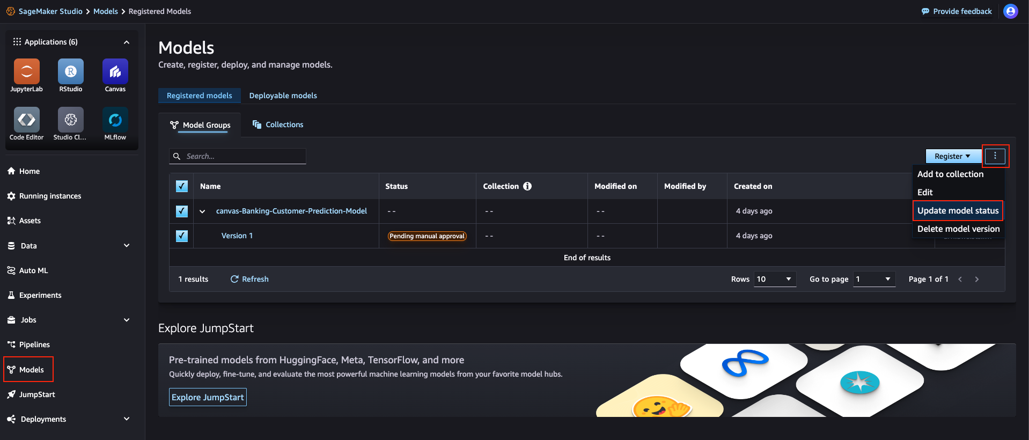1029x440 pixels.
Task: Click the JumpStart rocket icon
Action: 11,394
